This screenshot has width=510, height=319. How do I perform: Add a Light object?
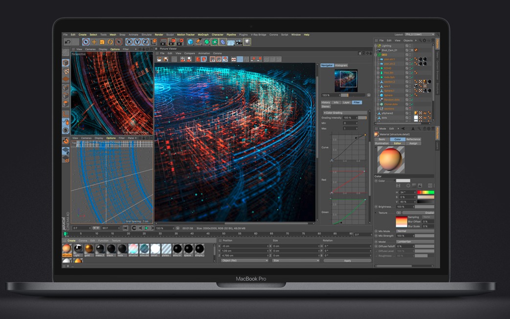tap(247, 42)
